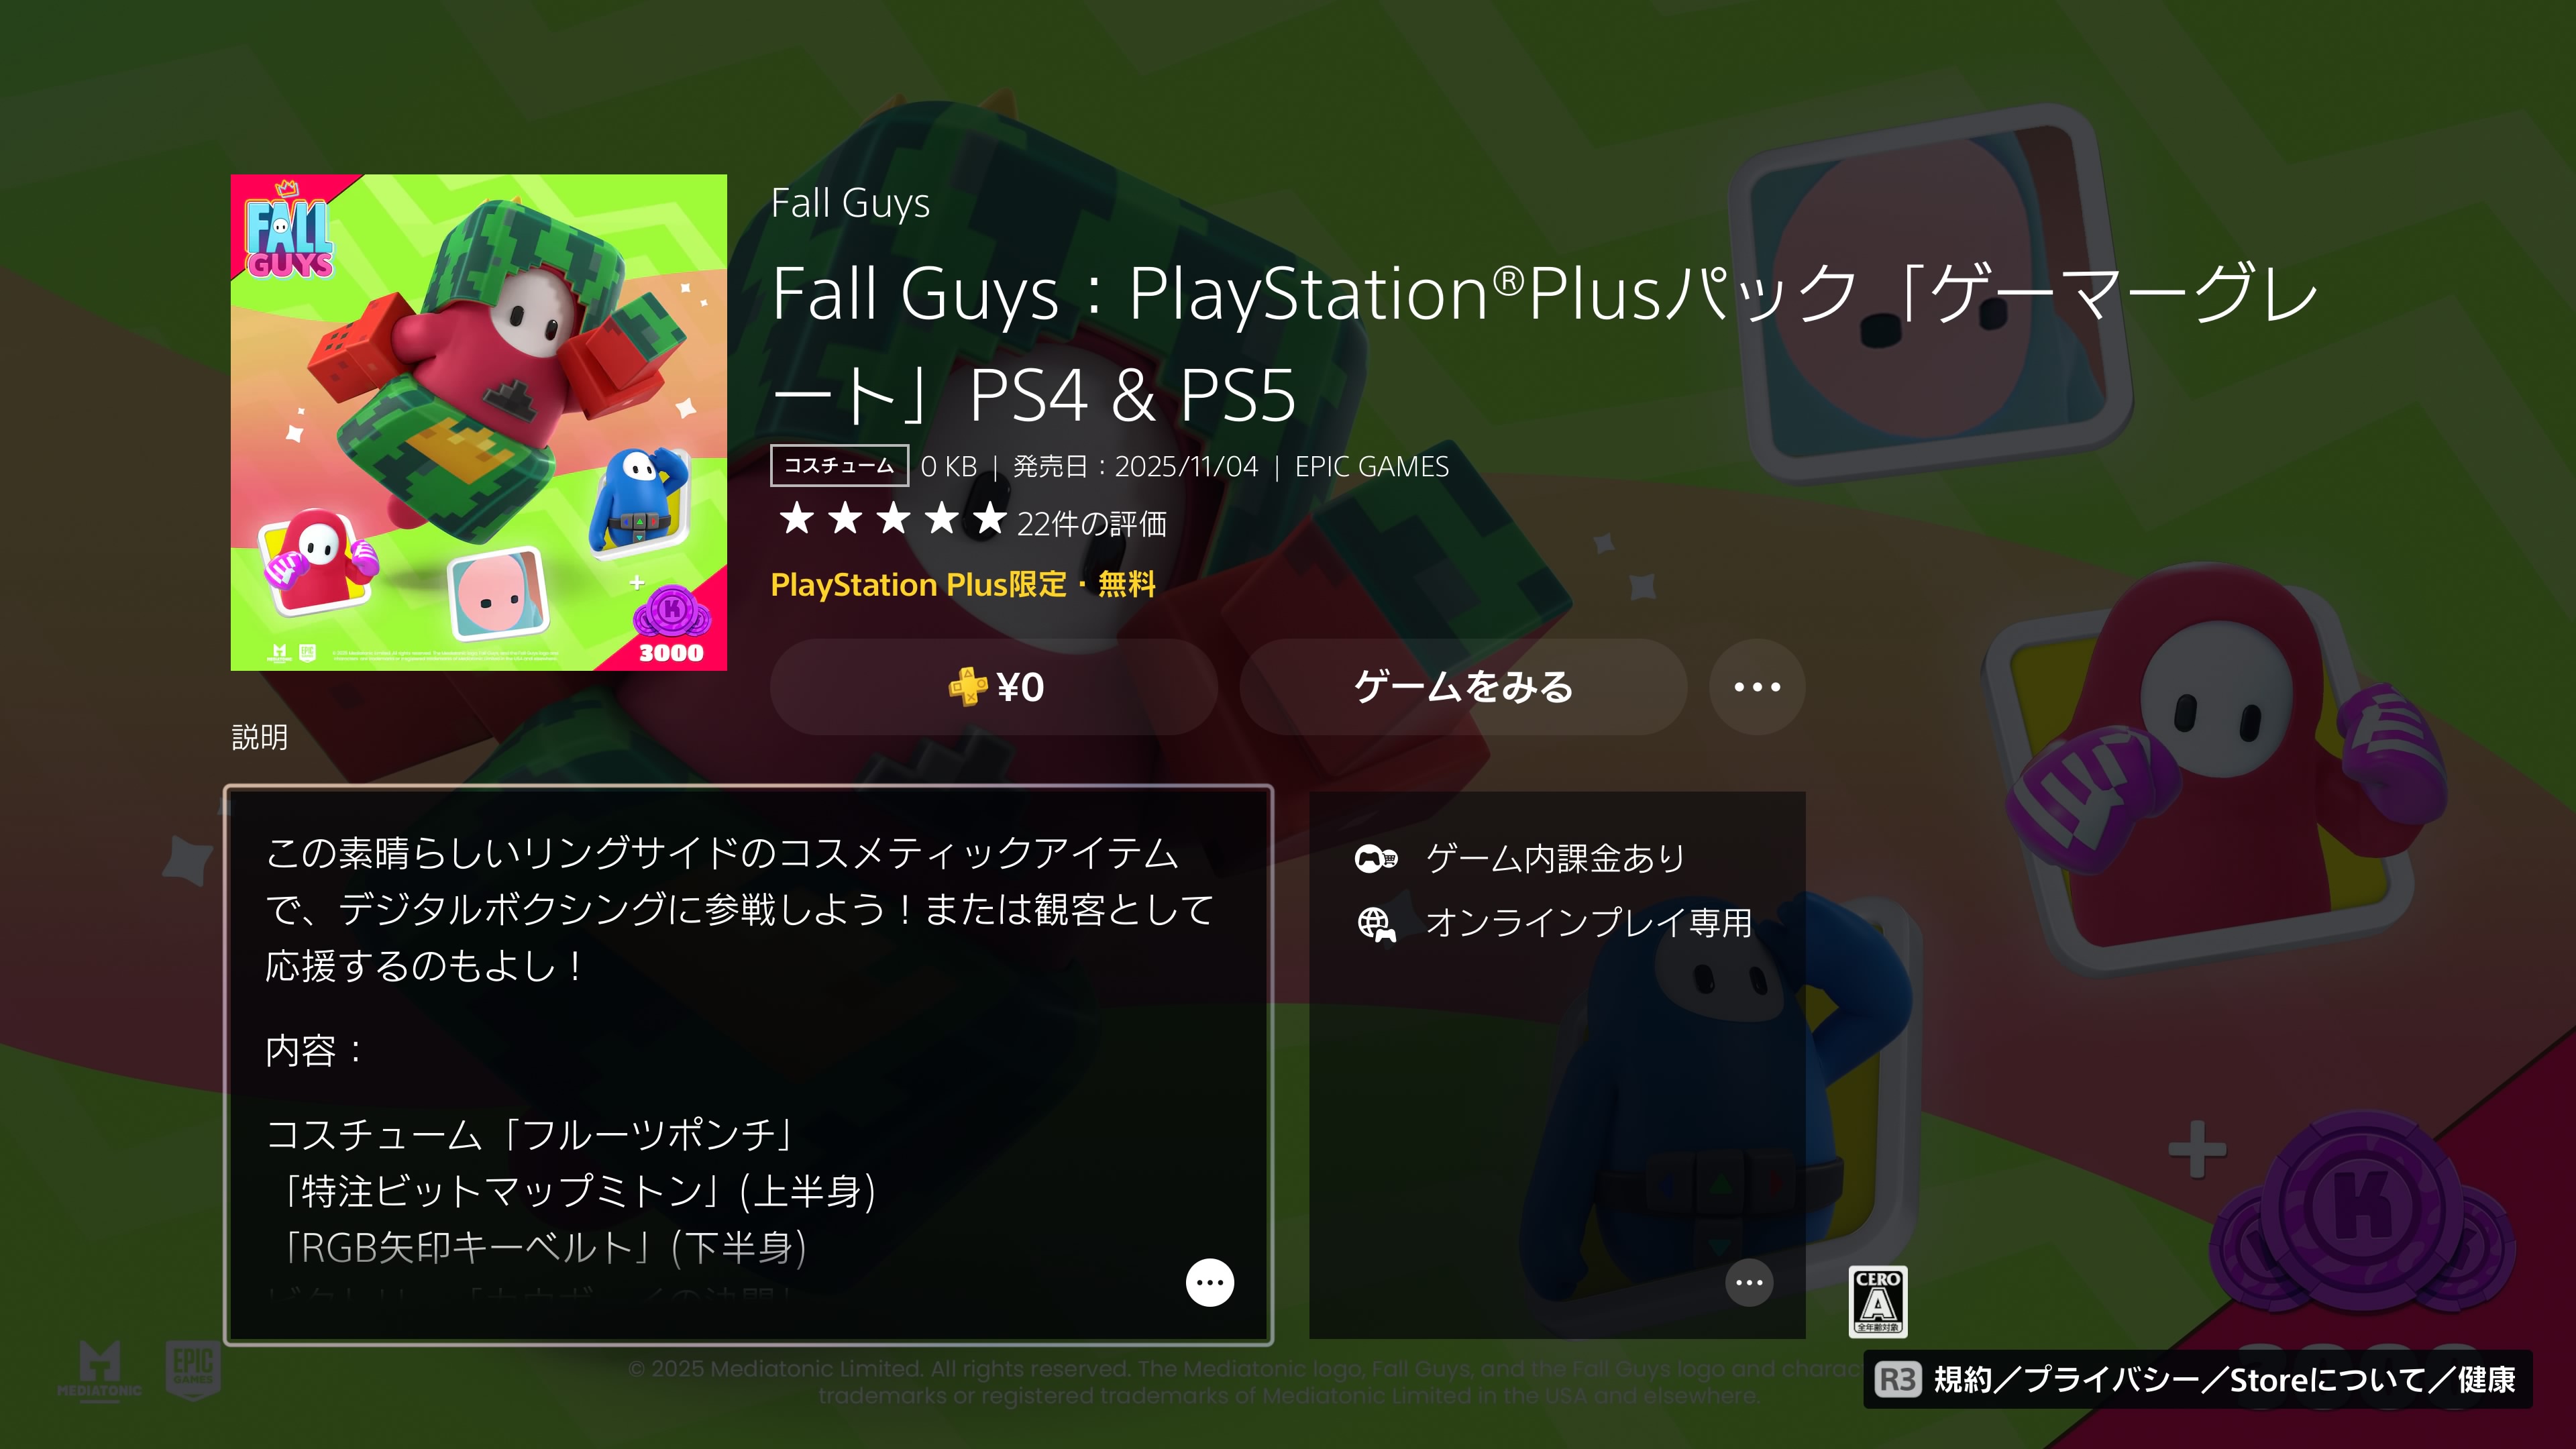The image size is (2576, 1449).
Task: Click the Mediatonic logo in footer
Action: (x=99, y=1369)
